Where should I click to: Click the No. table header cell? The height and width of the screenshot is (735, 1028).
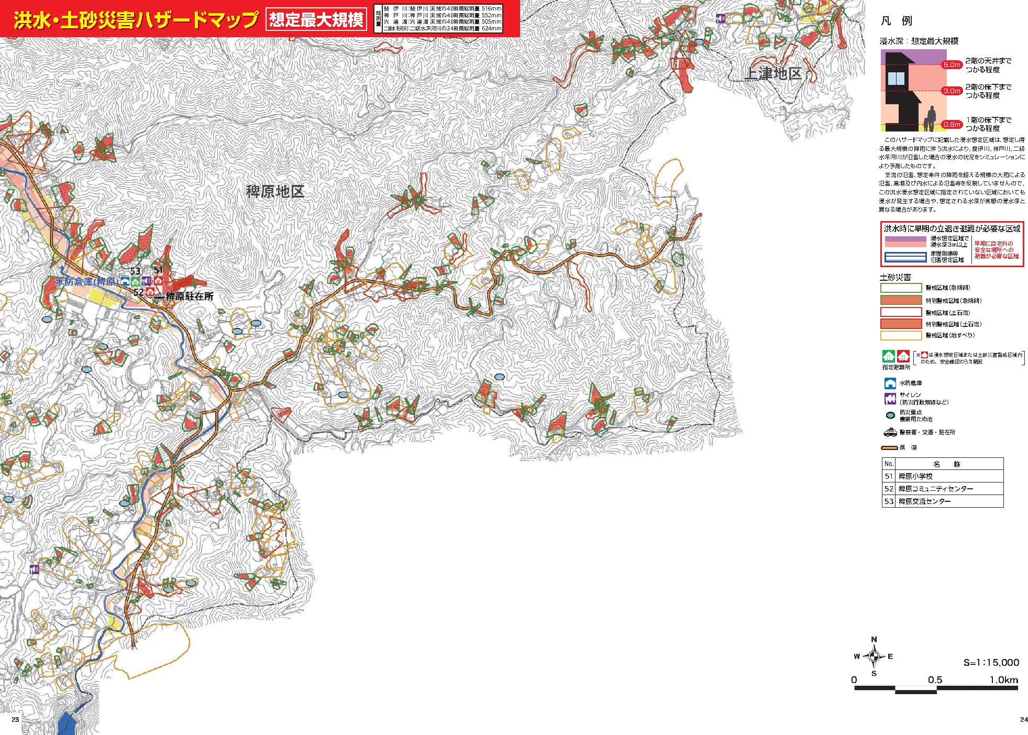[x=889, y=464]
